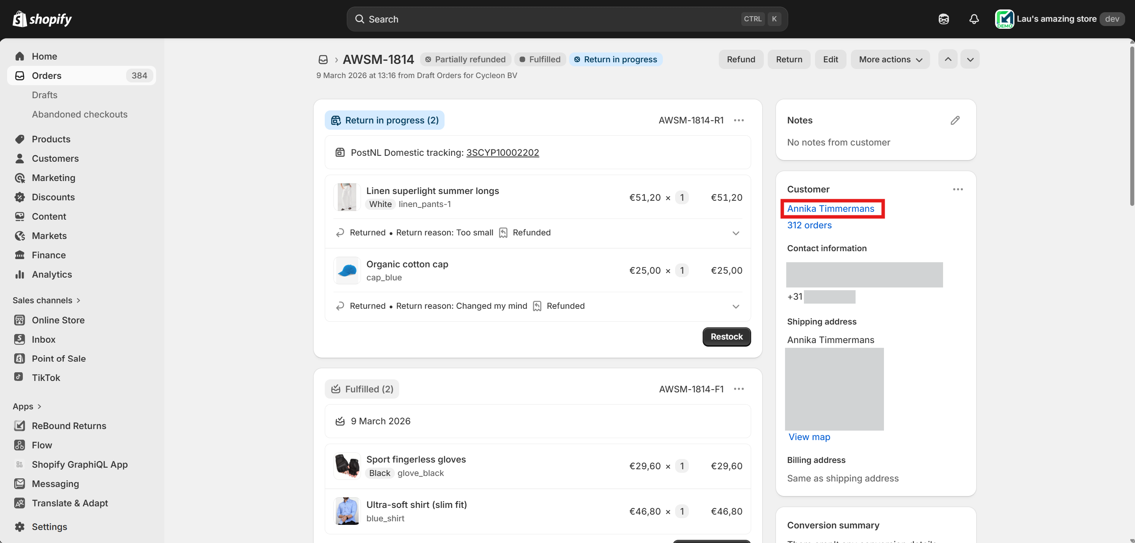The image size is (1135, 543).
Task: Open Products in the sidebar
Action: pyautogui.click(x=51, y=139)
